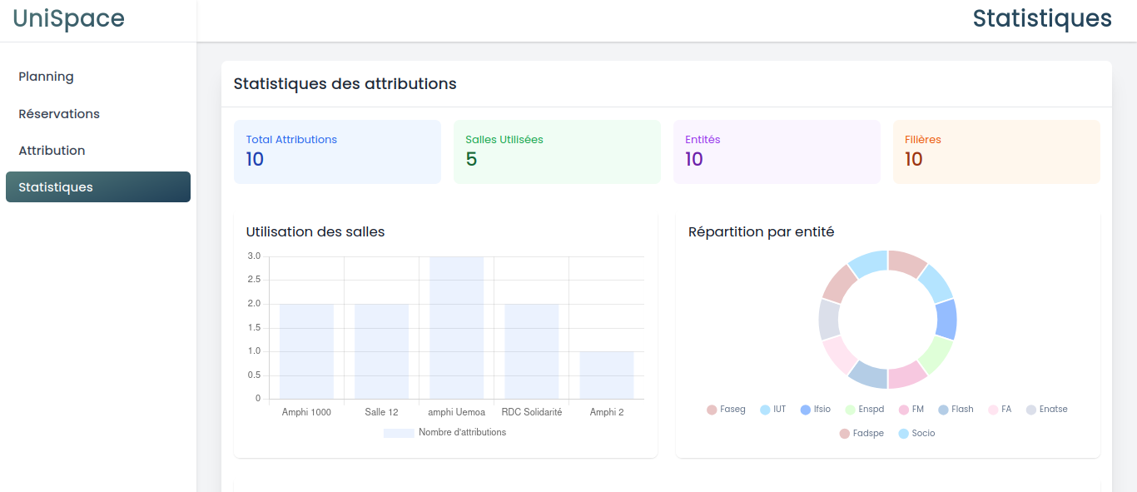This screenshot has width=1137, height=492.
Task: Click the Entités stat card
Action: (x=777, y=152)
